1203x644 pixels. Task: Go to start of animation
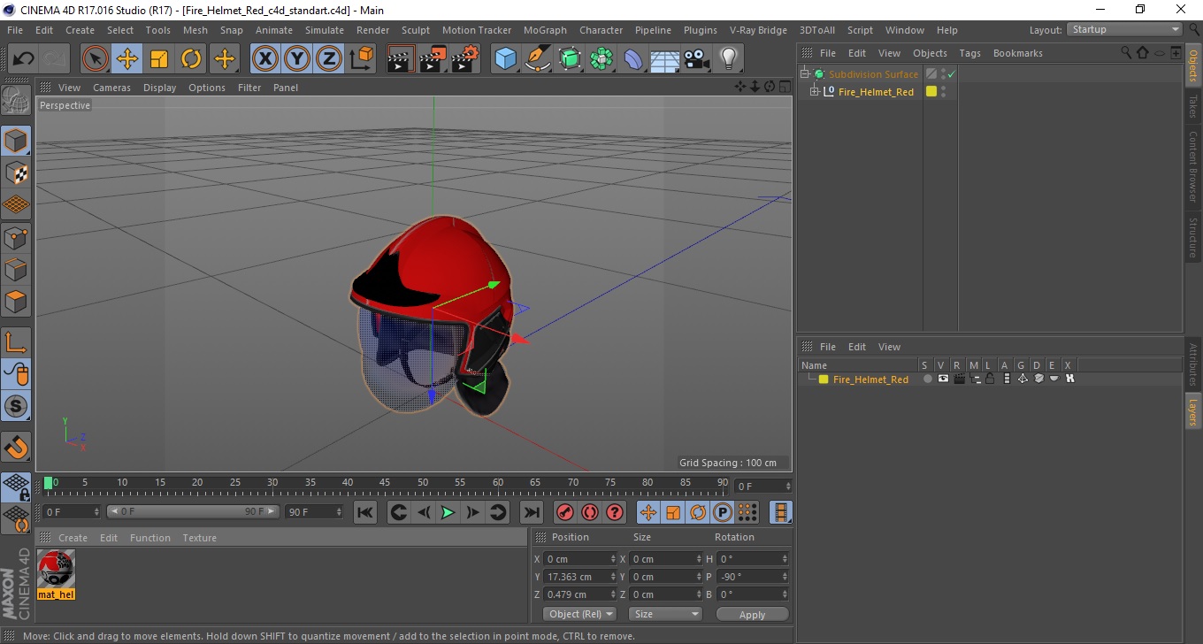[365, 512]
